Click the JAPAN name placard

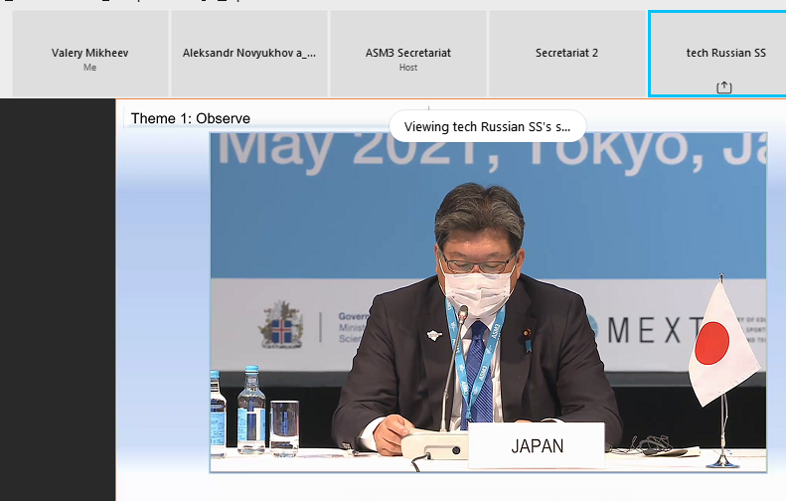537,445
